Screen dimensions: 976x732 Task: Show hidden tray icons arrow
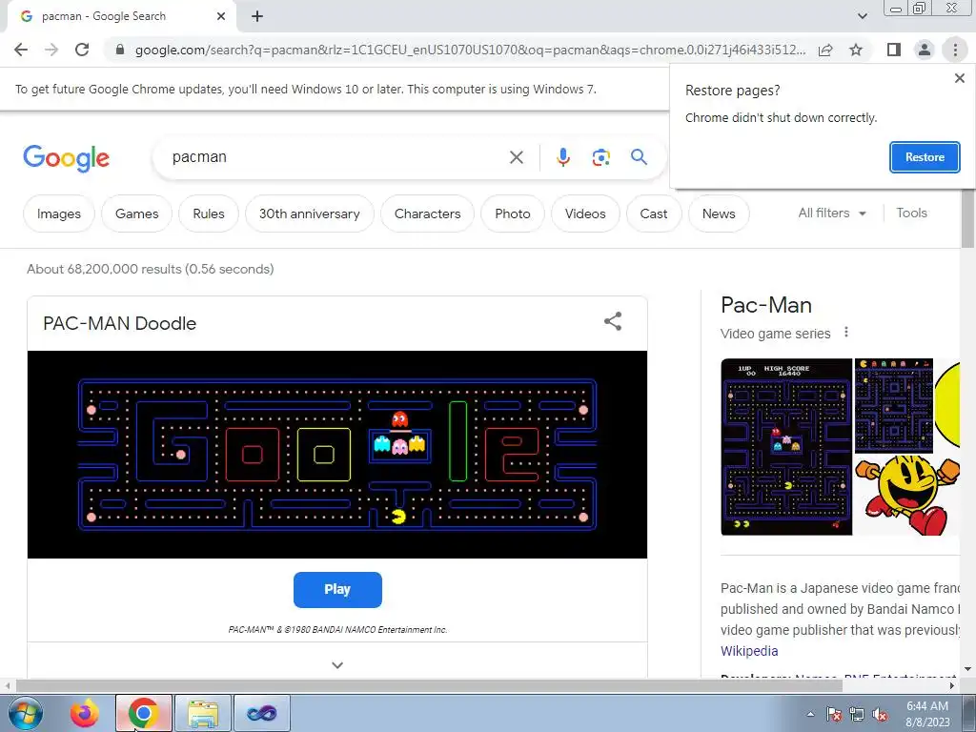(810, 714)
